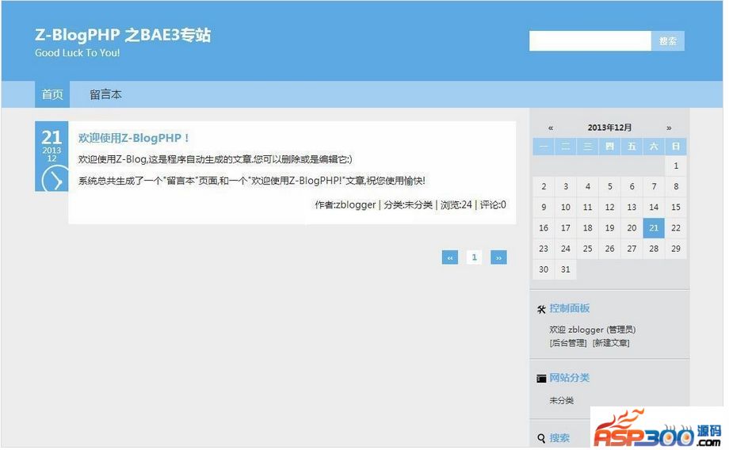
Task: Click the Good Luck To You! subtitle
Action: point(77,53)
